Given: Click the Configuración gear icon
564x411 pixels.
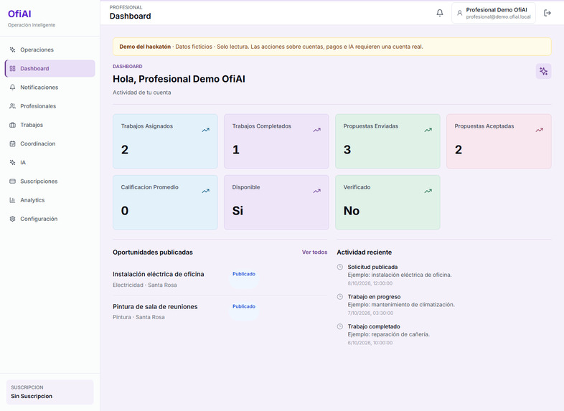Looking at the screenshot, I should coord(13,219).
